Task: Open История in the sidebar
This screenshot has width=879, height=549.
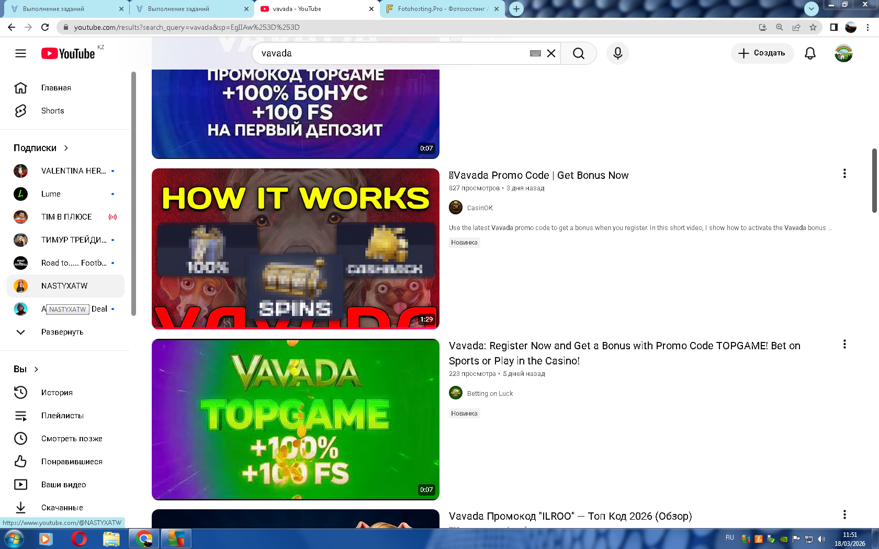Action: [x=65, y=393]
